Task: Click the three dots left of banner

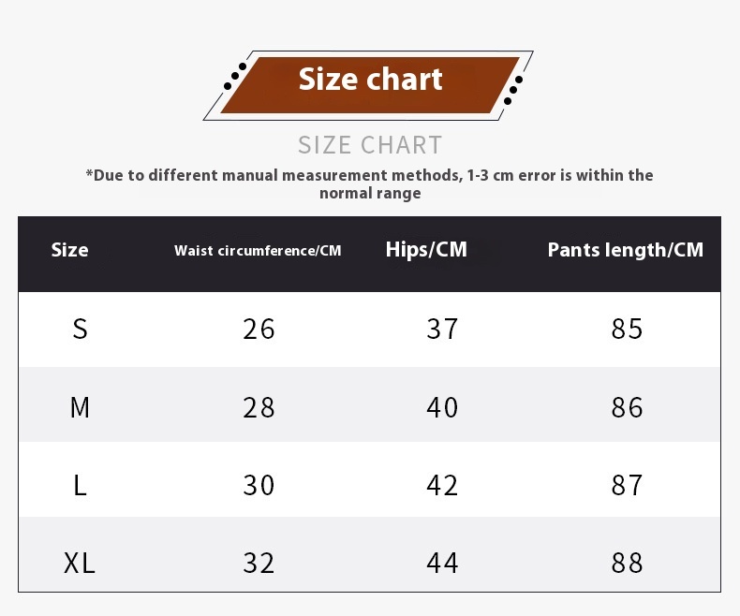Action: point(235,76)
